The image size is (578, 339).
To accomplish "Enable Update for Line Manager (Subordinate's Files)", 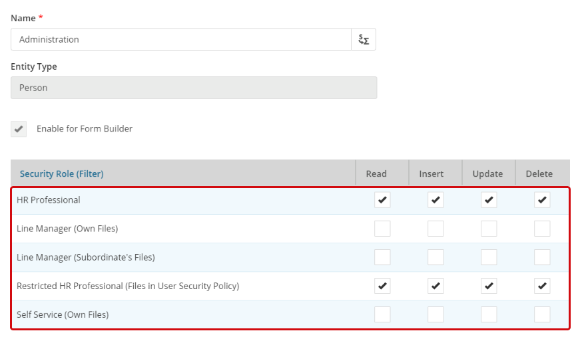I will (489, 257).
